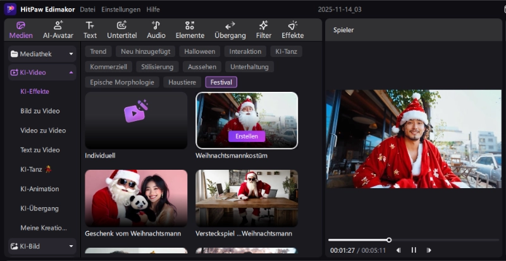The width and height of the screenshot is (506, 261).
Task: Select Video zu Video in sidebar
Action: 43,130
